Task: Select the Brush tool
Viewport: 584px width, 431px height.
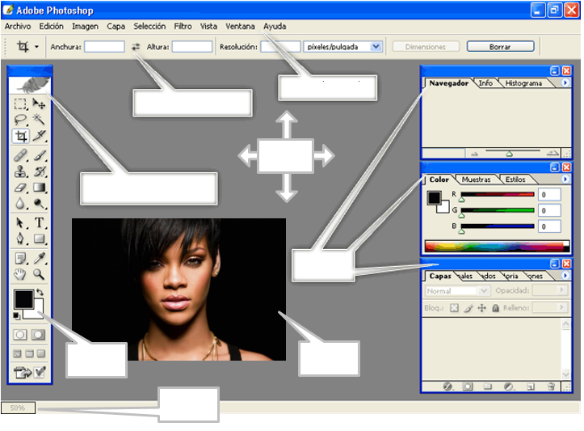Action: point(39,155)
